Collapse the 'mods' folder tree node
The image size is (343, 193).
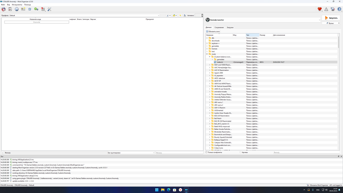(207, 54)
